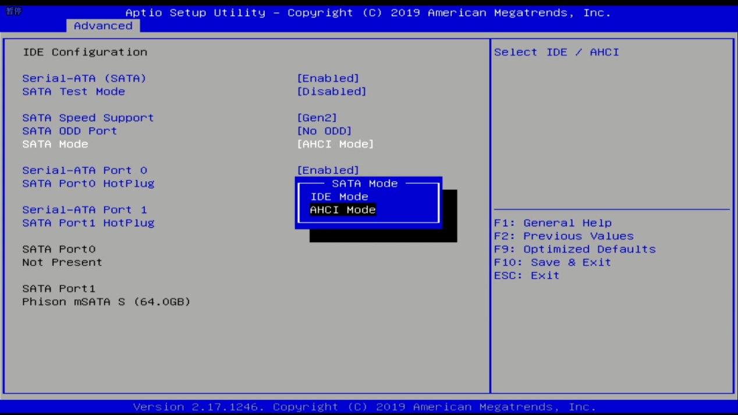Click the F9: Optimized Defaults hint

(x=574, y=249)
